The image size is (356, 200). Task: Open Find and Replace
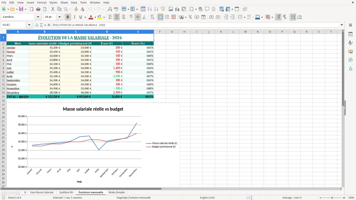coord(110,9)
